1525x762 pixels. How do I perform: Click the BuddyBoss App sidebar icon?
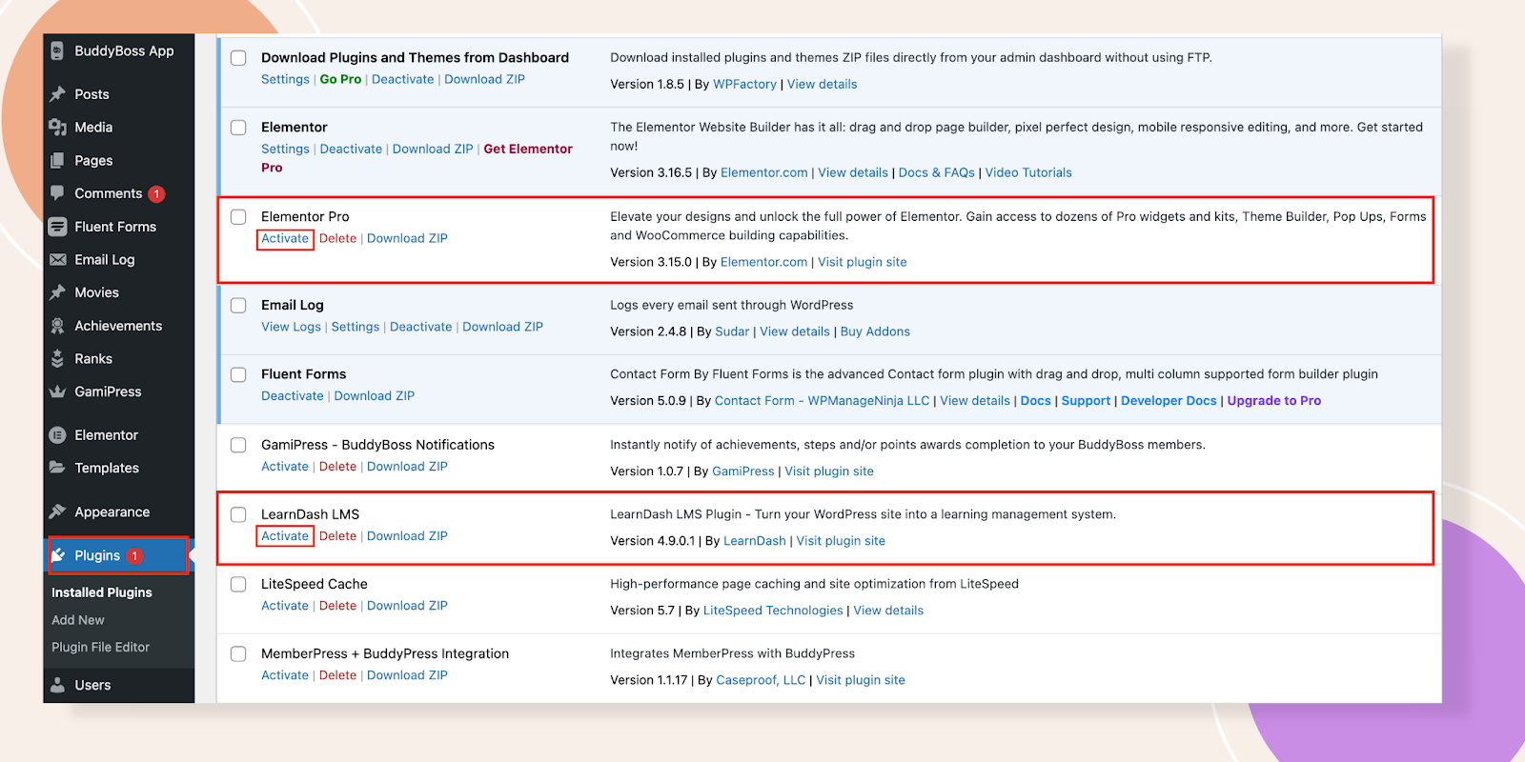coord(57,51)
